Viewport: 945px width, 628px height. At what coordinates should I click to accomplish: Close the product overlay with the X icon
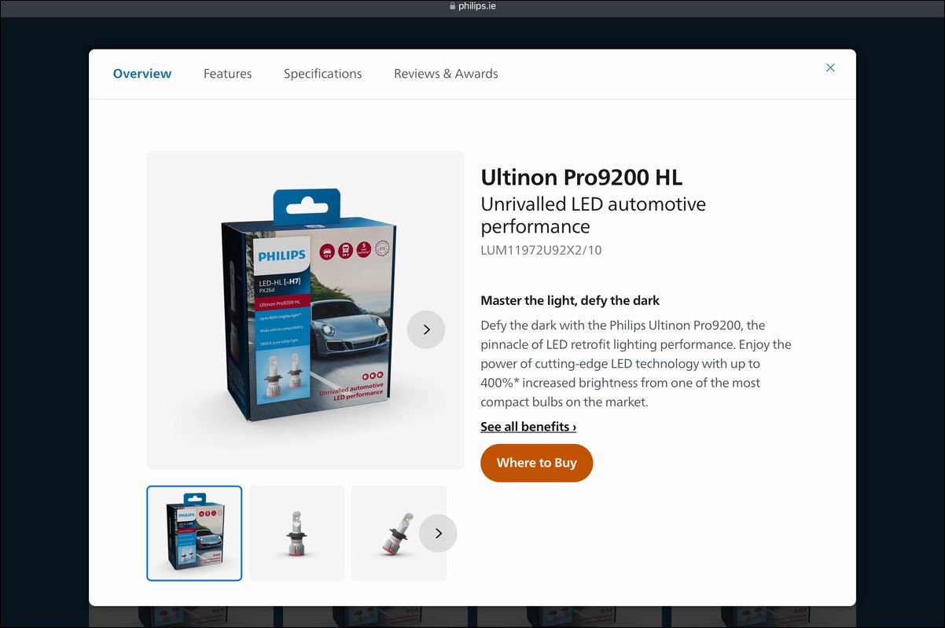pyautogui.click(x=830, y=68)
